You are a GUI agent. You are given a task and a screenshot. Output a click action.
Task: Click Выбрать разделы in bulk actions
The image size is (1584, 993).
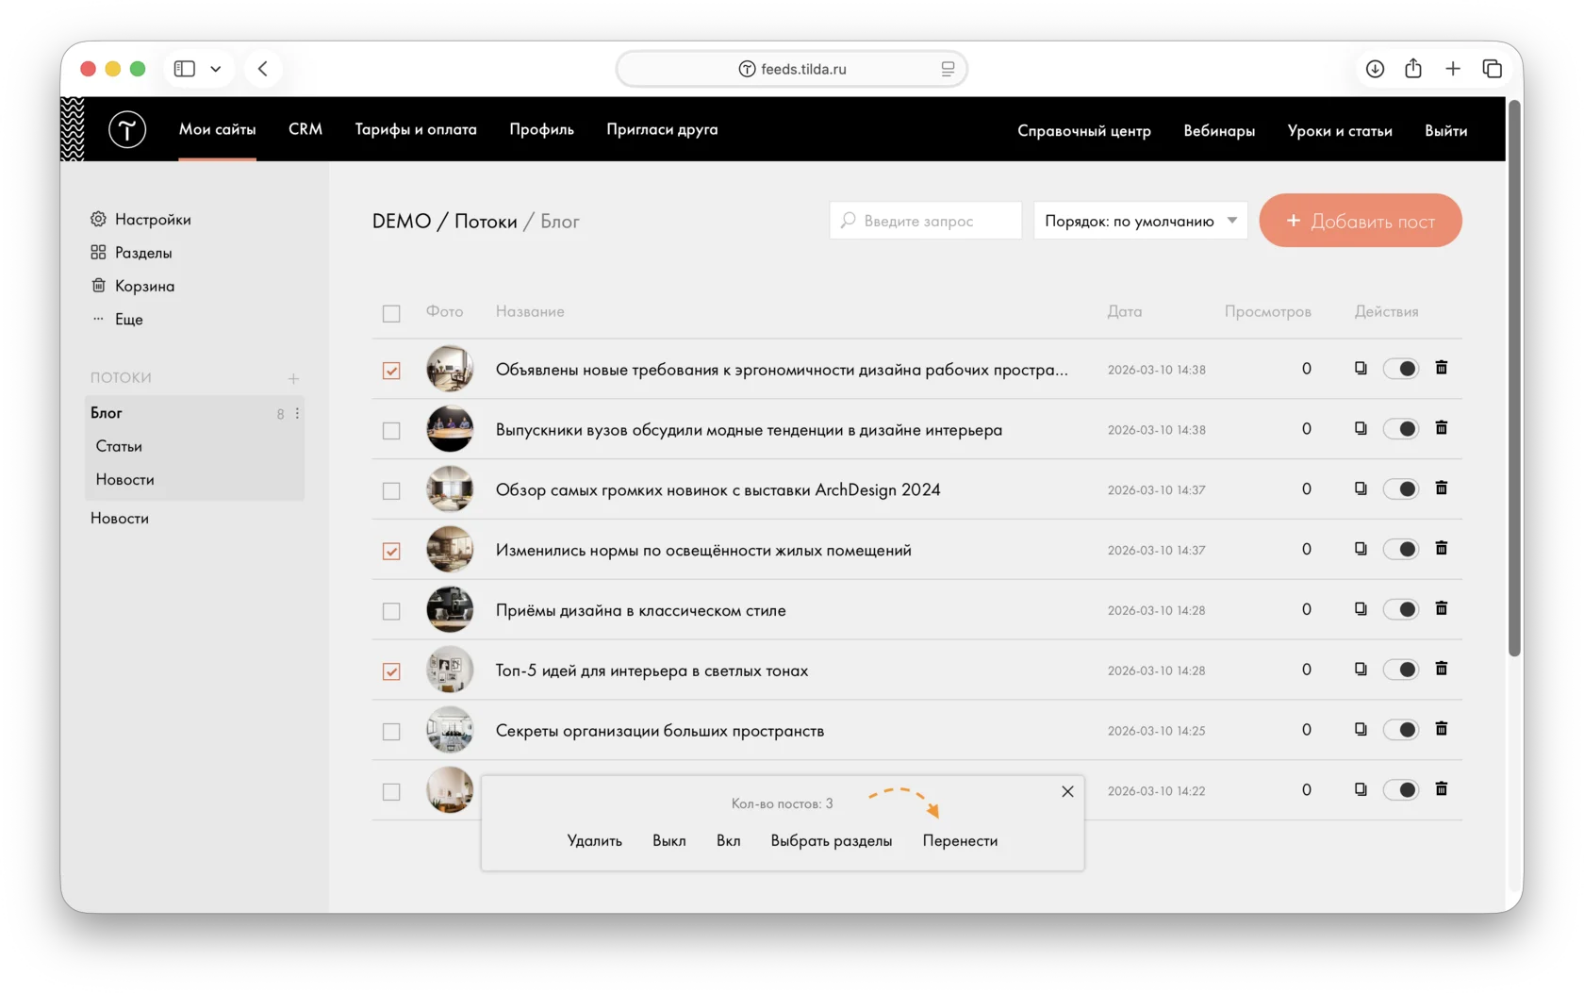pos(832,841)
